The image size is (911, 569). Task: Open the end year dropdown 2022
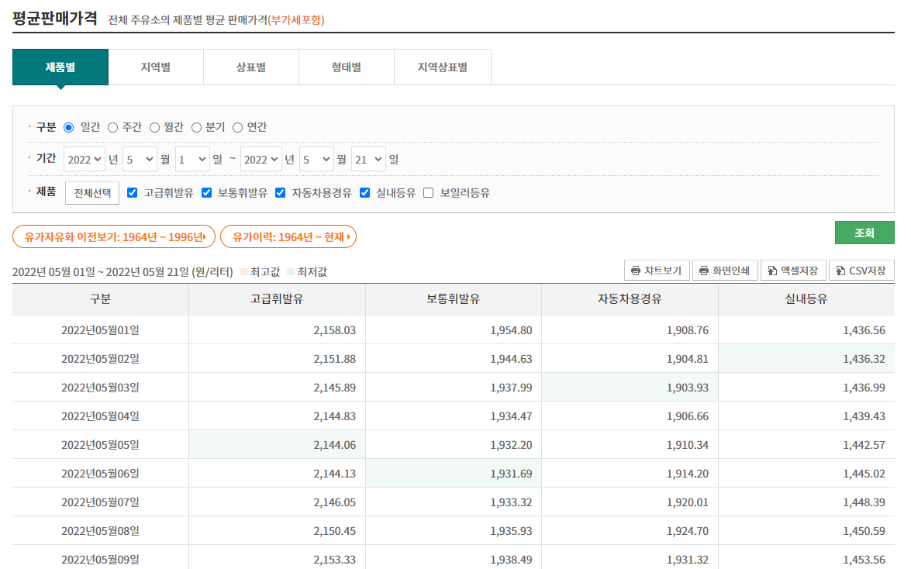261,159
